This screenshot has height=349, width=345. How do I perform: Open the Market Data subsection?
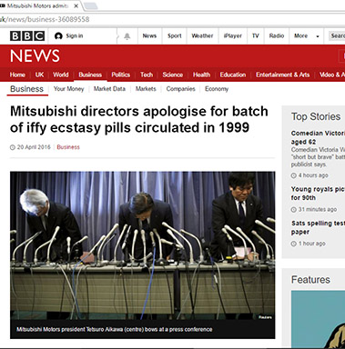point(109,89)
